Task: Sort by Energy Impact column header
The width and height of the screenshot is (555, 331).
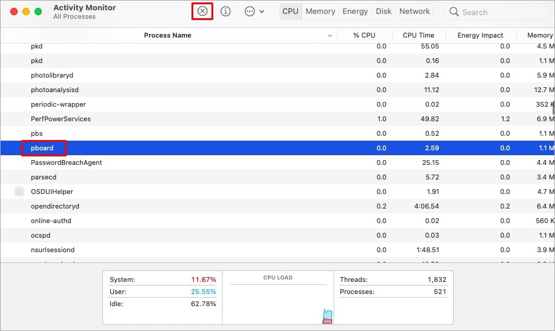Action: click(480, 35)
